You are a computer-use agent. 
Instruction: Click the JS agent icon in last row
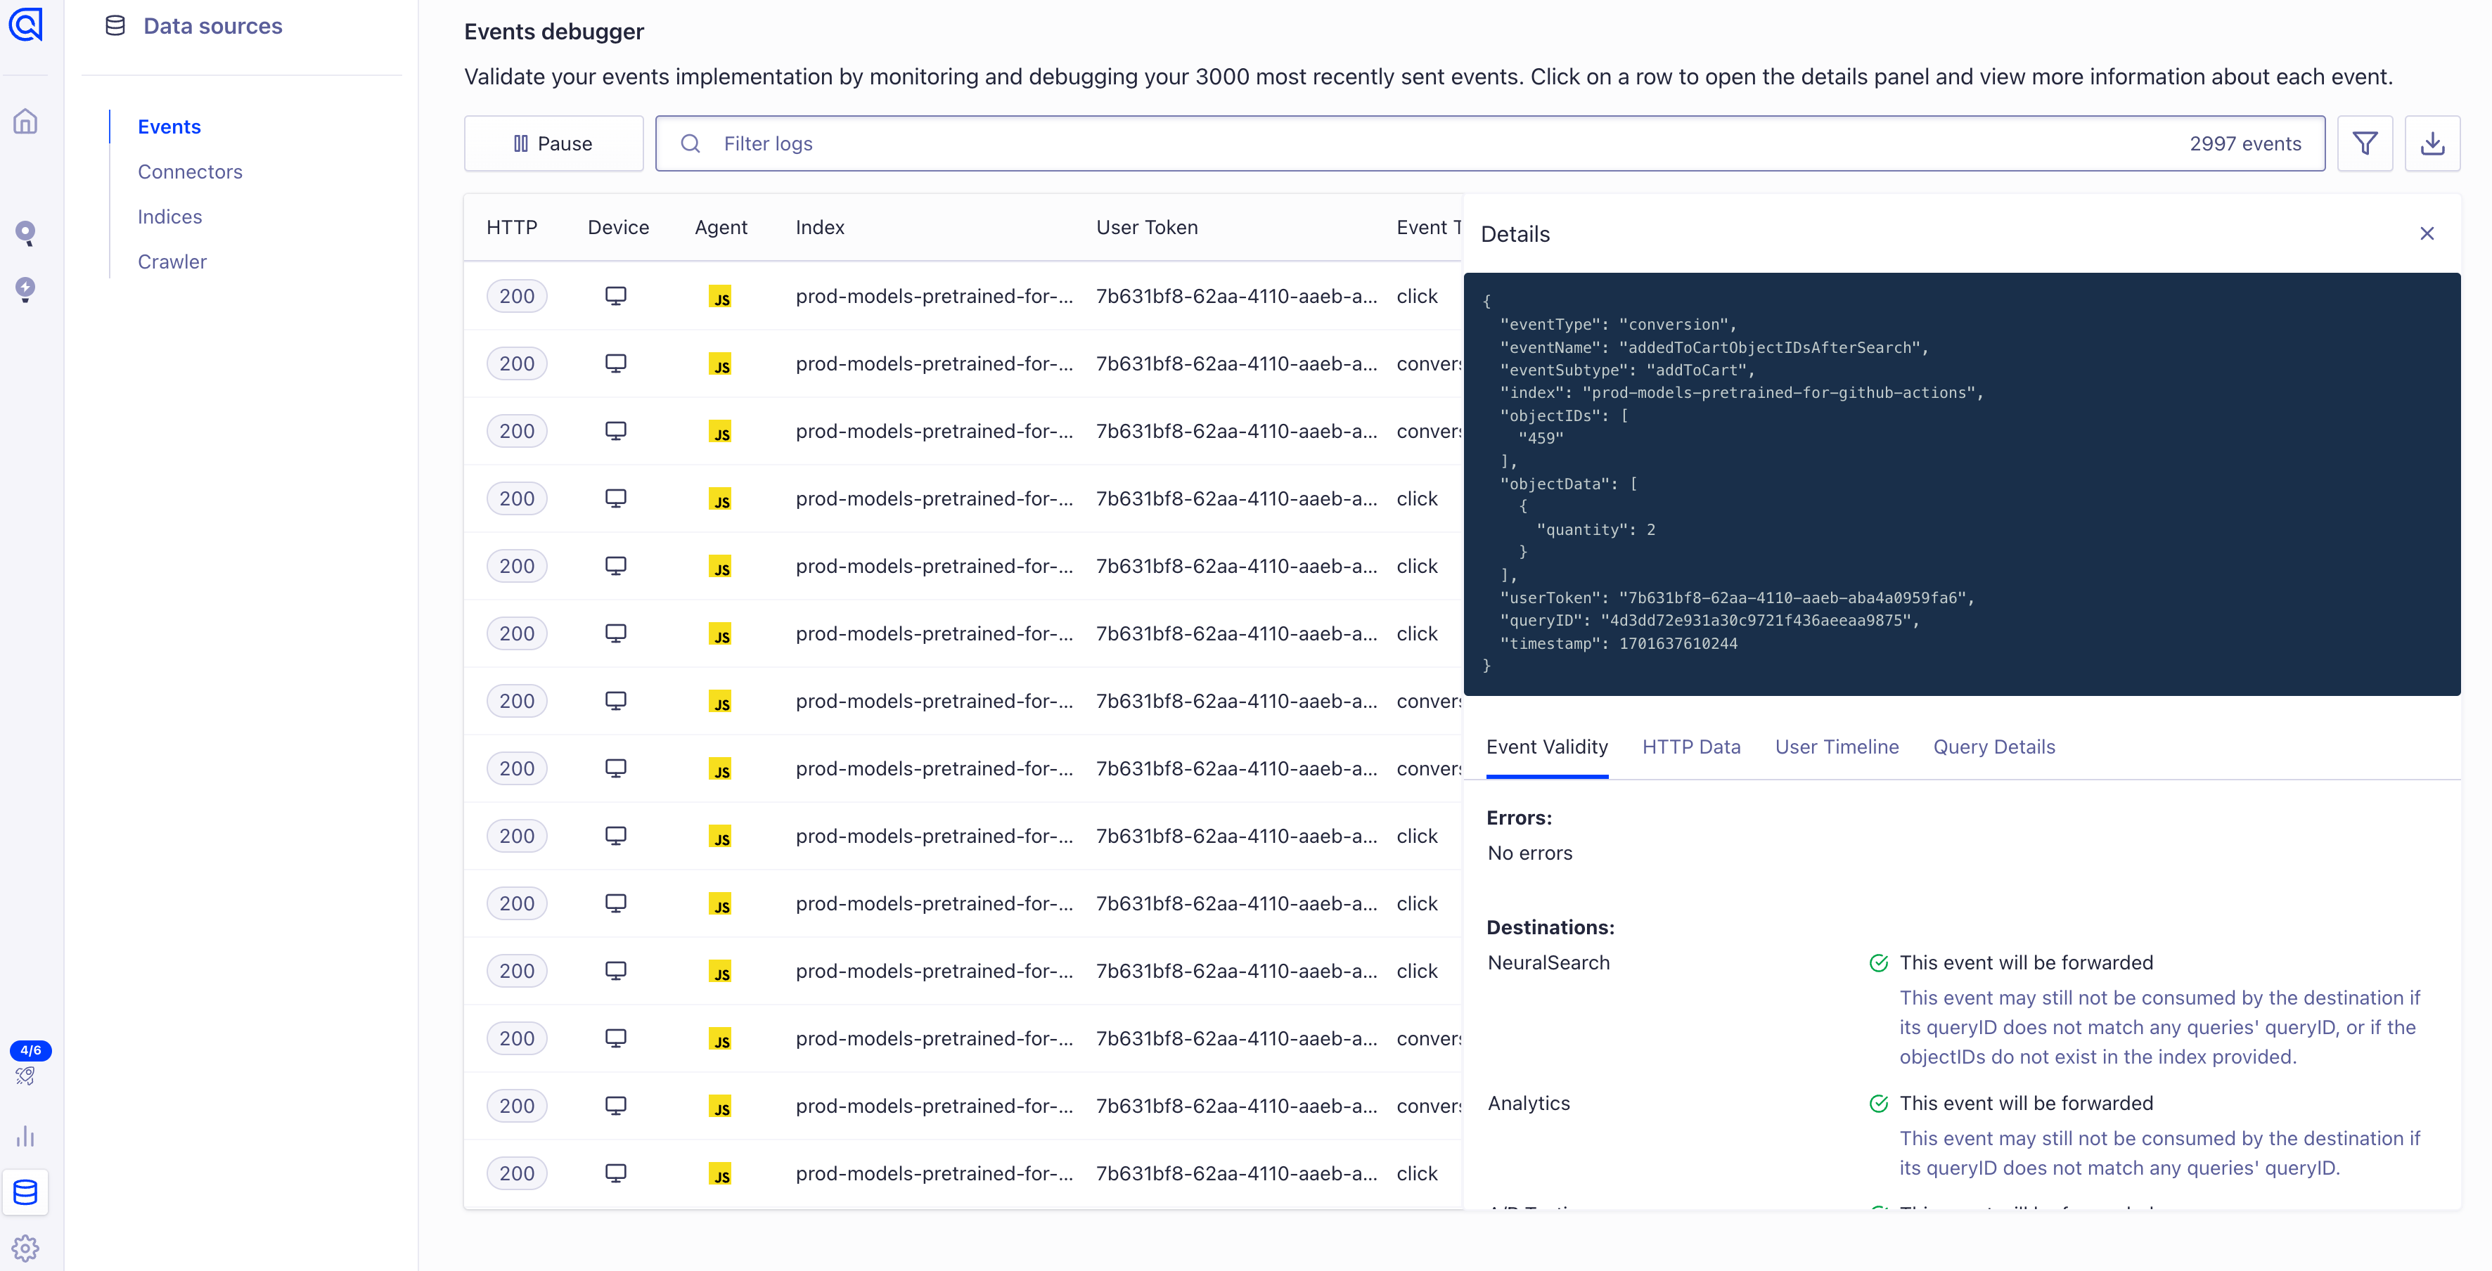pos(720,1174)
